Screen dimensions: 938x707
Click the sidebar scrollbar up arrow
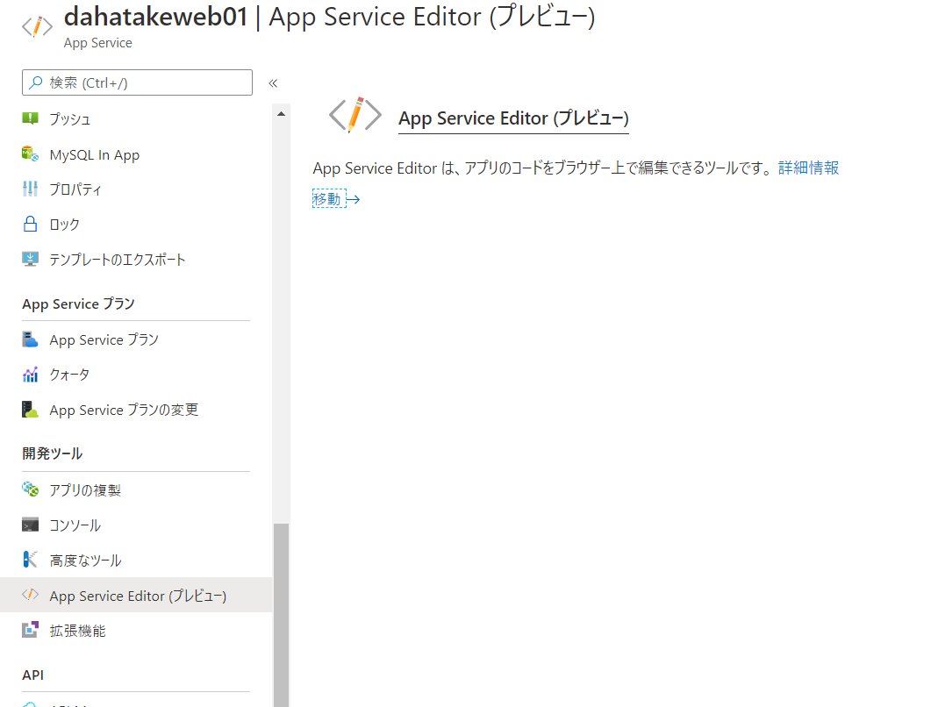pos(281,114)
